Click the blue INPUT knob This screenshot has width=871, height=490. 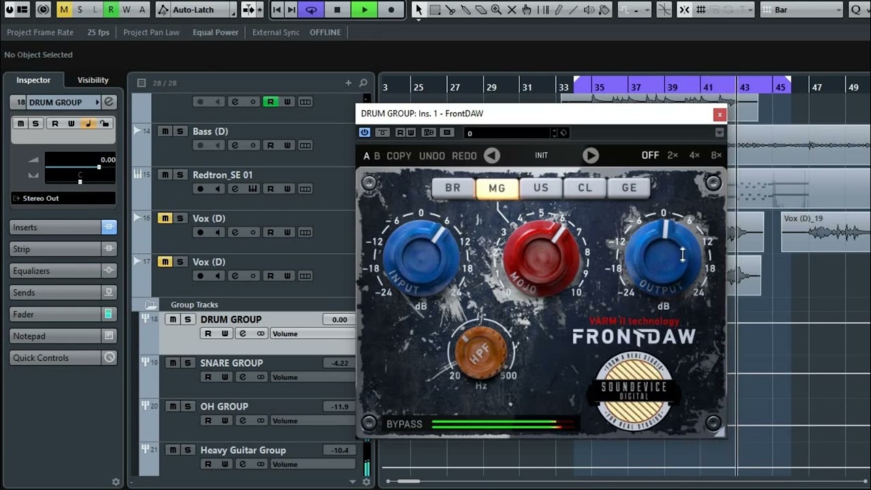pos(422,259)
